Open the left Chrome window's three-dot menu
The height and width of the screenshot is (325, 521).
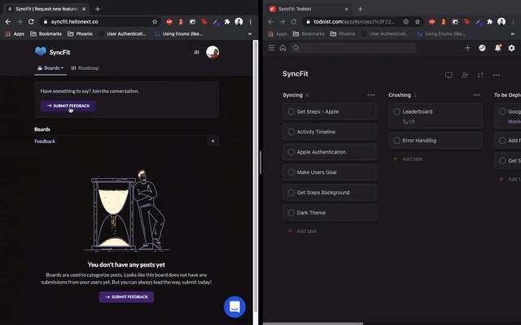point(250,22)
